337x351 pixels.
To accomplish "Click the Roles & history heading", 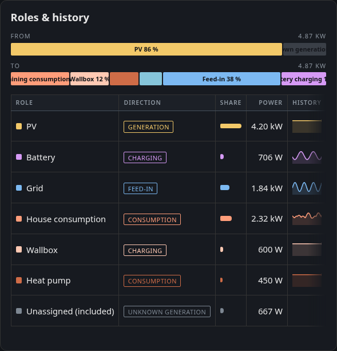I will (50, 17).
